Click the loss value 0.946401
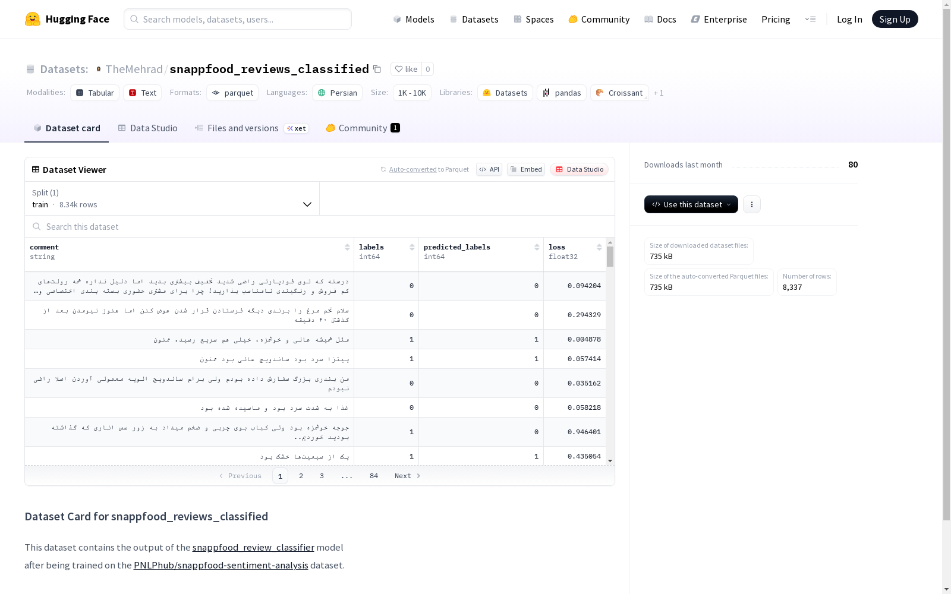The width and height of the screenshot is (951, 594). pos(584,432)
